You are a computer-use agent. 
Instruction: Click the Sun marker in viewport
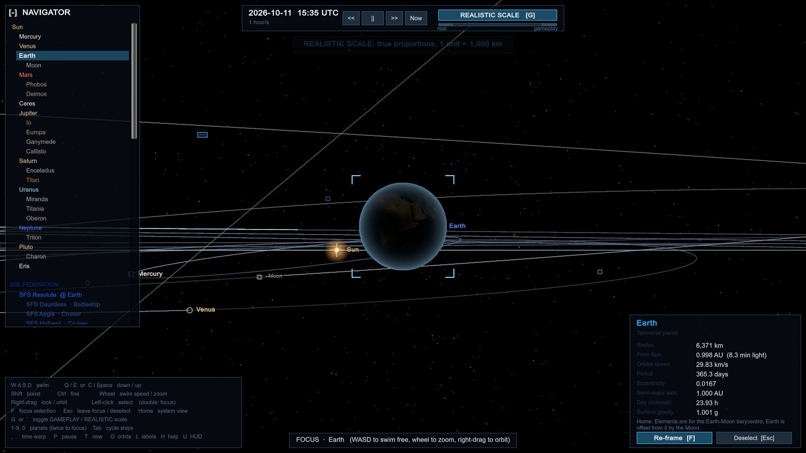pos(337,250)
